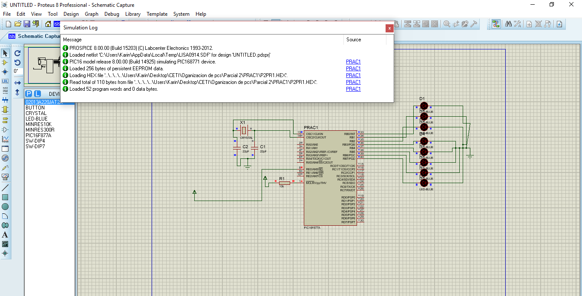The image size is (582, 296).
Task: Click the Remove Sheet icon
Action: (x=539, y=24)
